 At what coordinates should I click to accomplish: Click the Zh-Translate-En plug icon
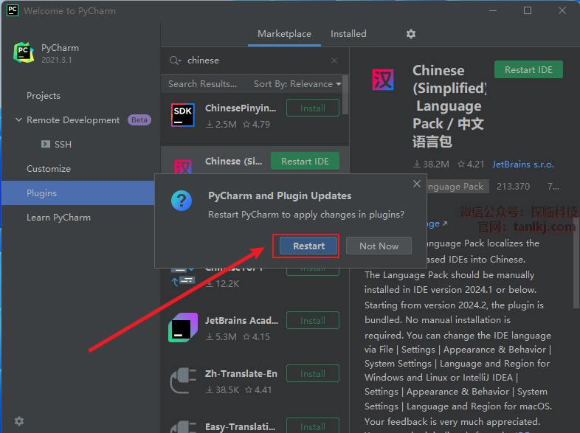coord(183,381)
